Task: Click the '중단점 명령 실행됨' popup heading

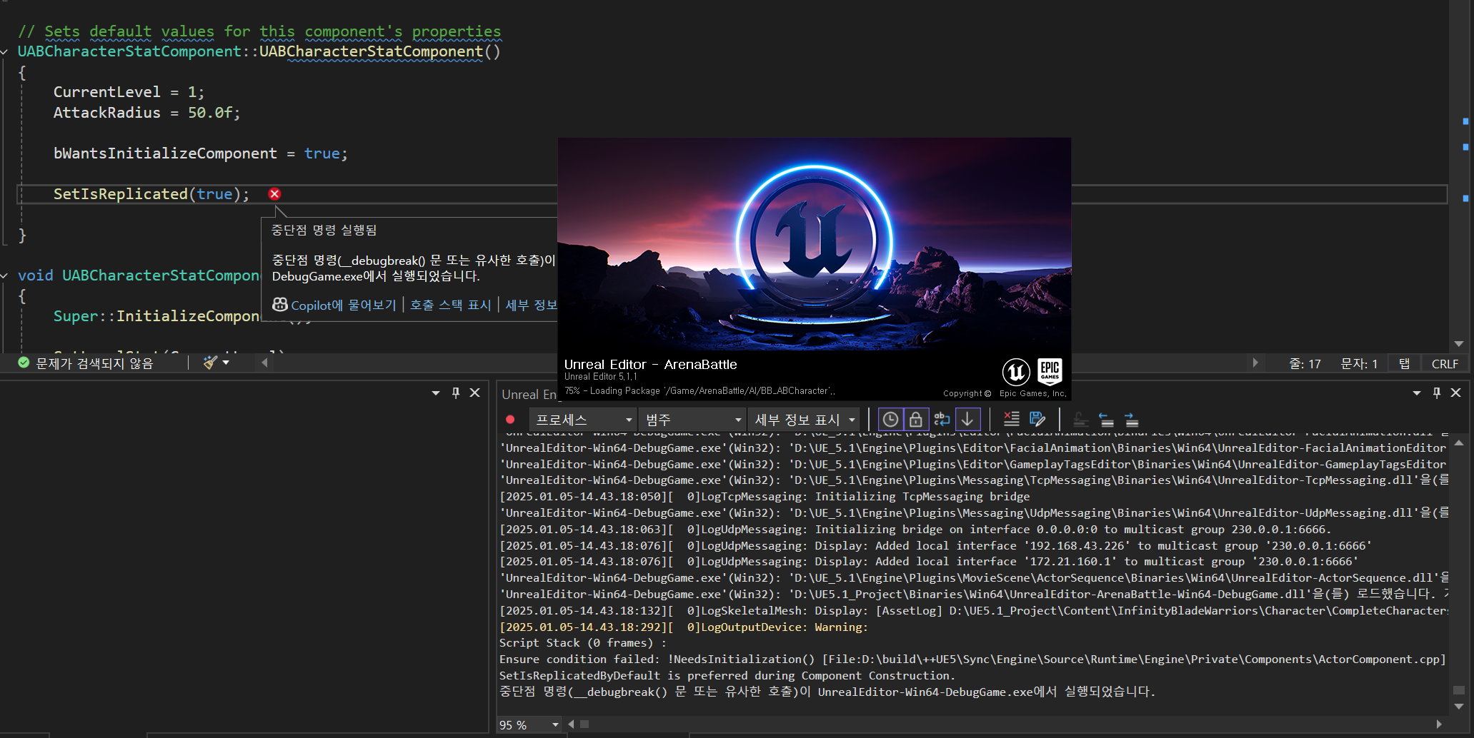Action: 324,230
